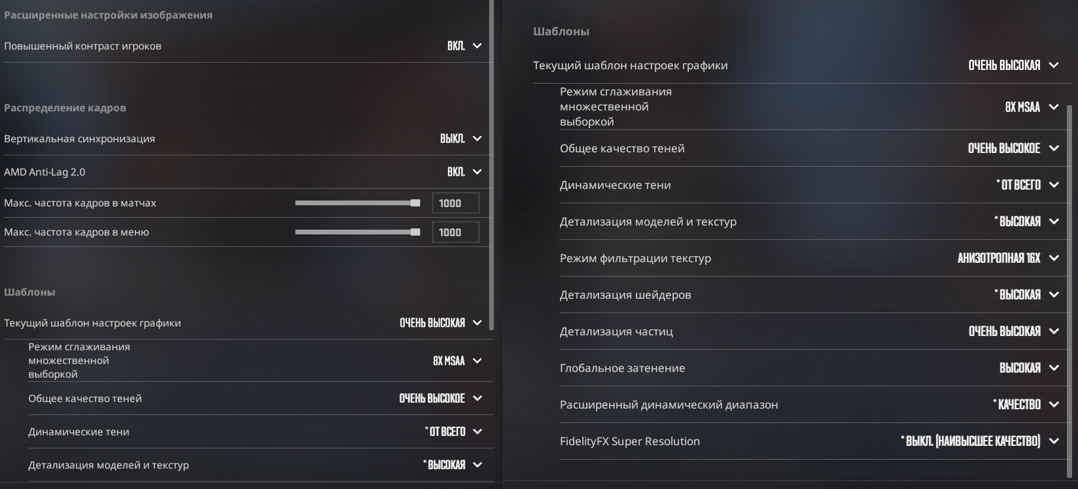Click the Макс. частота кадров в меню slider
The width and height of the screenshot is (1078, 489).
point(357,232)
